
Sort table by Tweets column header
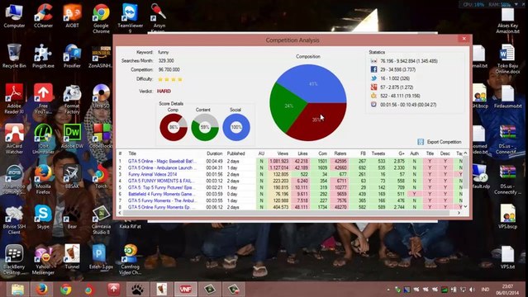(x=378, y=153)
